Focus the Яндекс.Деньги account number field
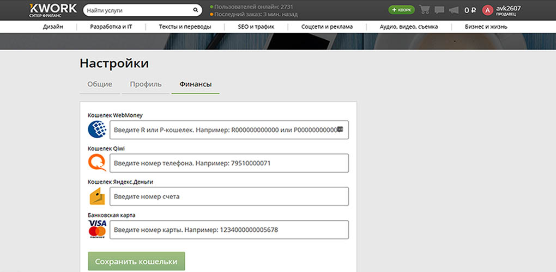Image resolution: width=556 pixels, height=272 pixels. pos(229,196)
